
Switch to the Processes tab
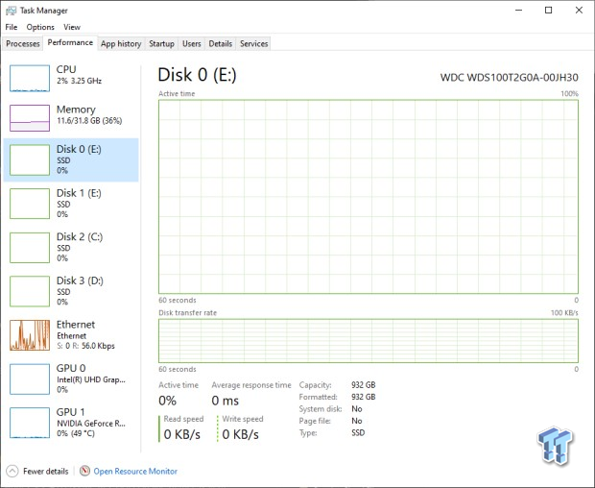pos(23,43)
